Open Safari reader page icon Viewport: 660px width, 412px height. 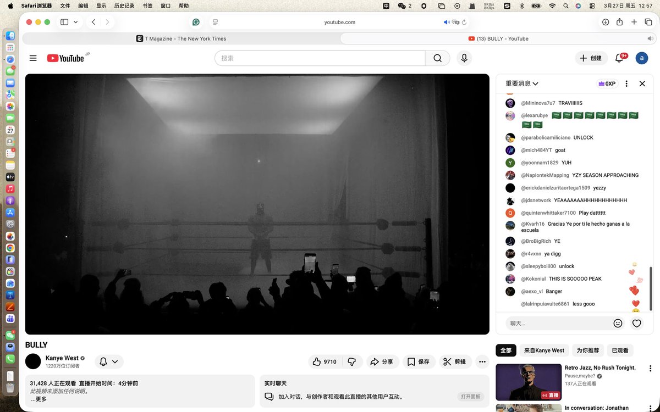pyautogui.click(x=215, y=22)
